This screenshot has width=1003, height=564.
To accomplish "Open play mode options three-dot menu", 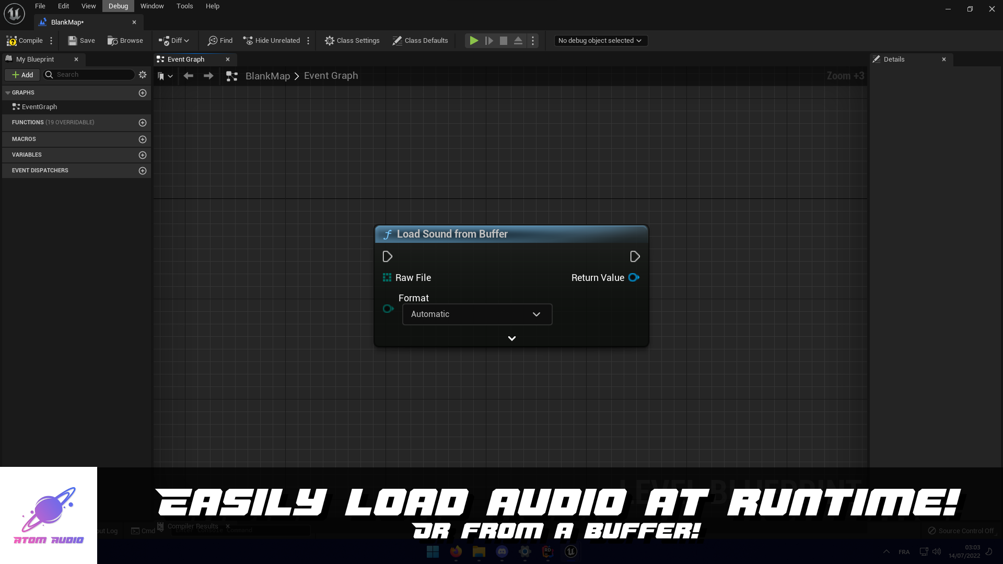I will pos(533,41).
